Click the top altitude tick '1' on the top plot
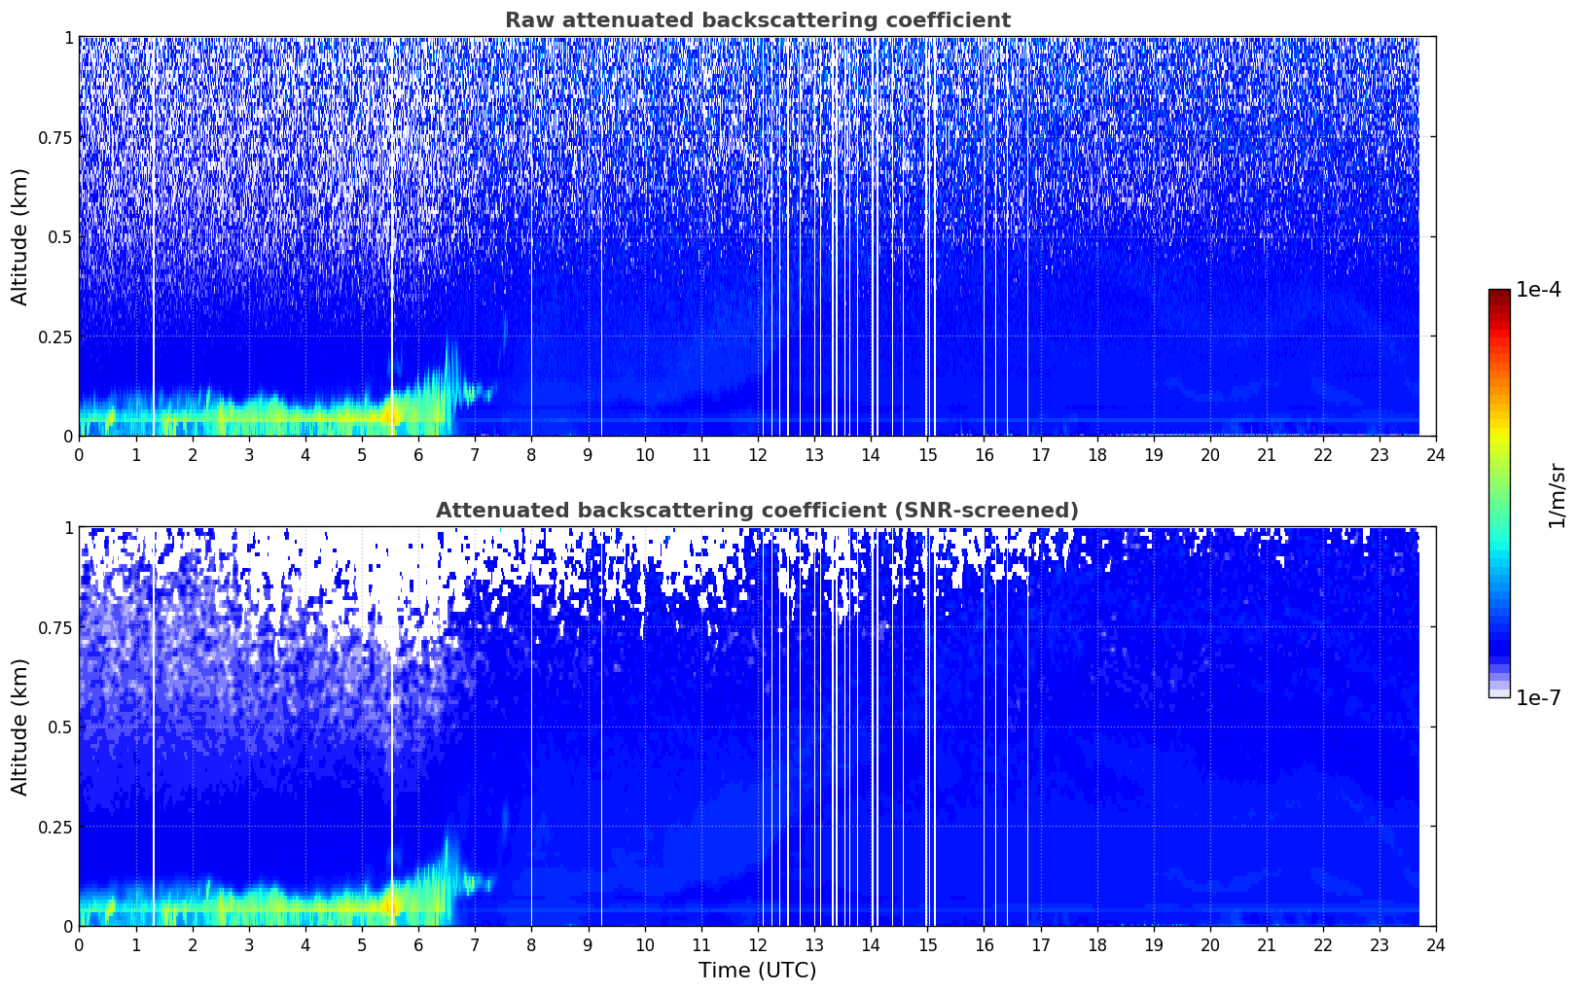This screenshot has width=1577, height=992. [x=68, y=38]
